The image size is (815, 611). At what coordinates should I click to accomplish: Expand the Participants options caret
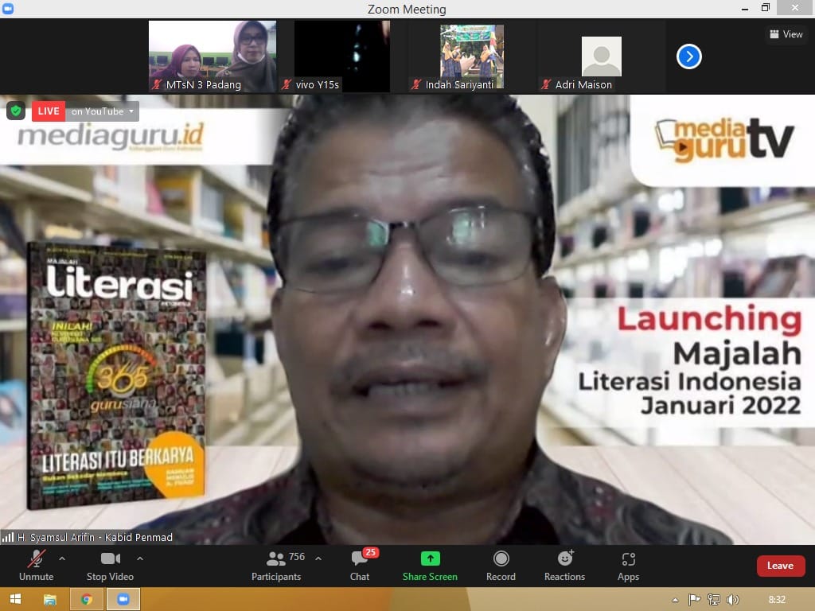pyautogui.click(x=318, y=558)
